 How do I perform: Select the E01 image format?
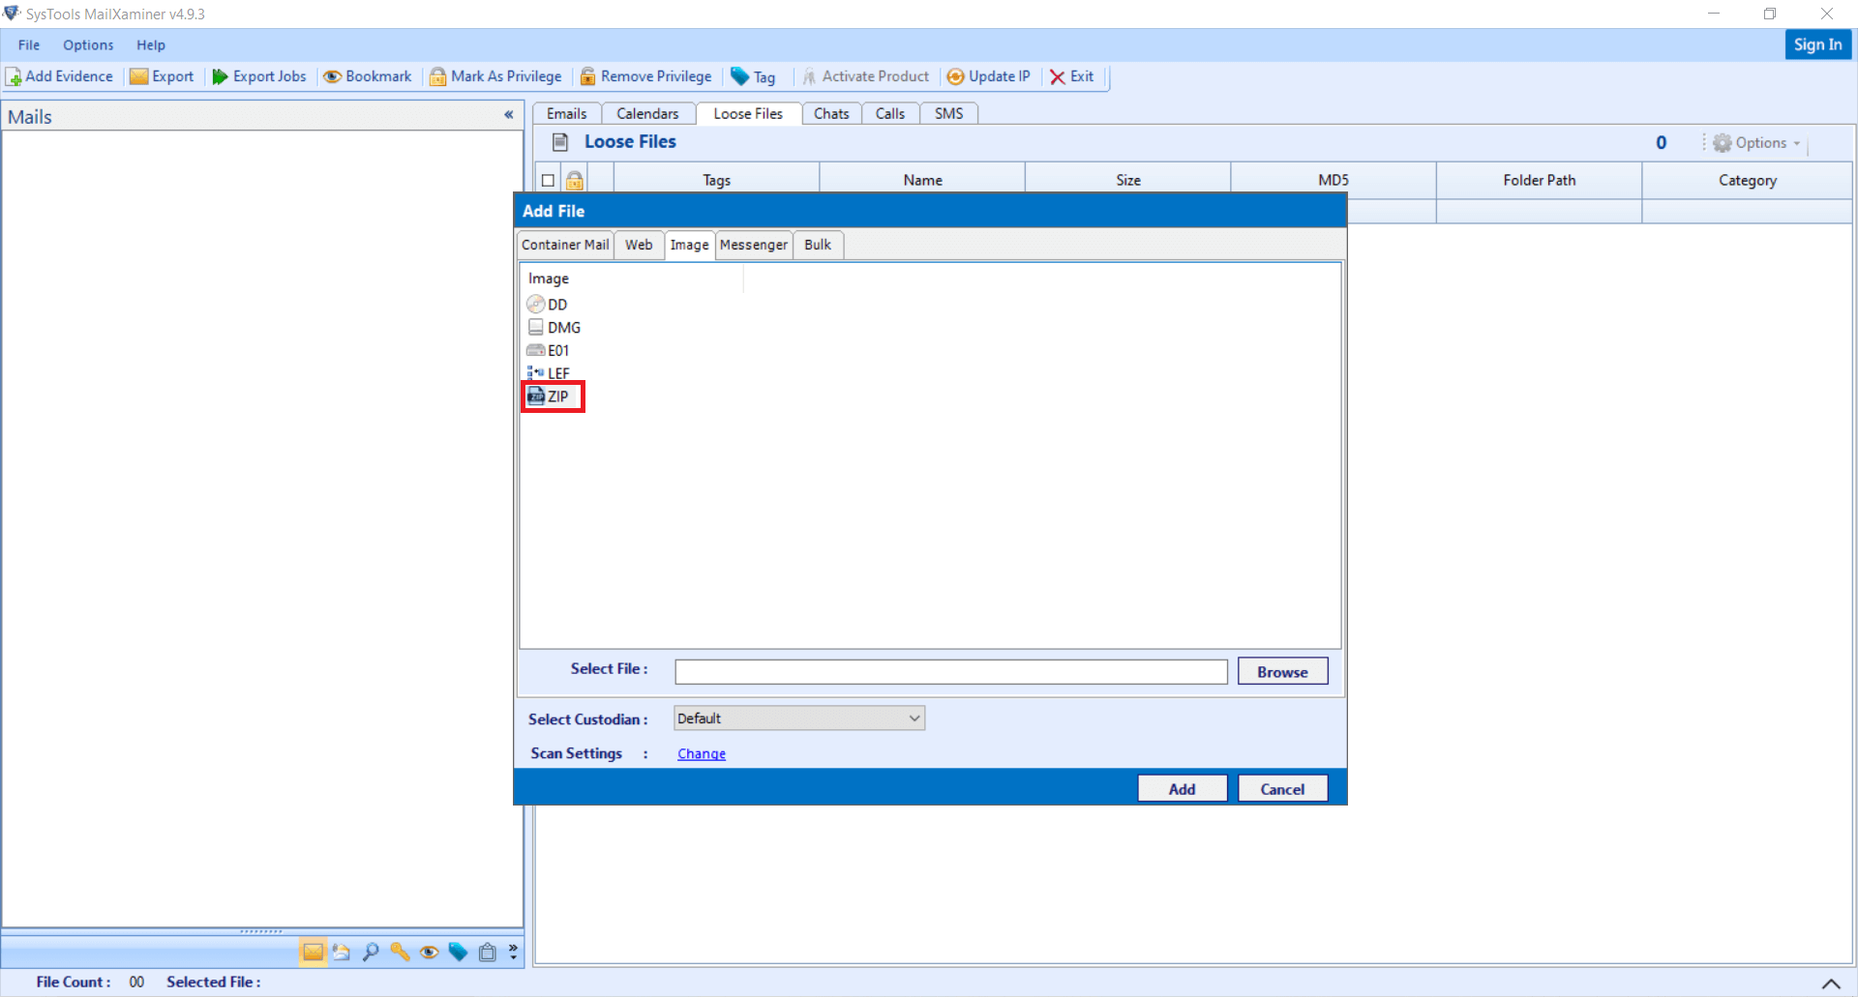point(556,350)
